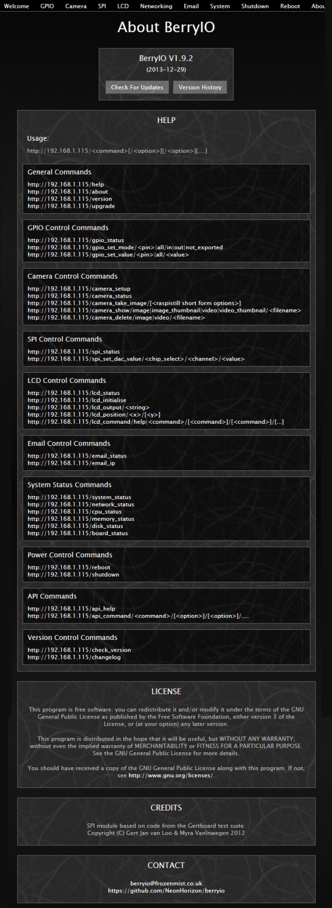Select the SPI menu item
The height and width of the screenshot is (908, 332).
pos(102,6)
